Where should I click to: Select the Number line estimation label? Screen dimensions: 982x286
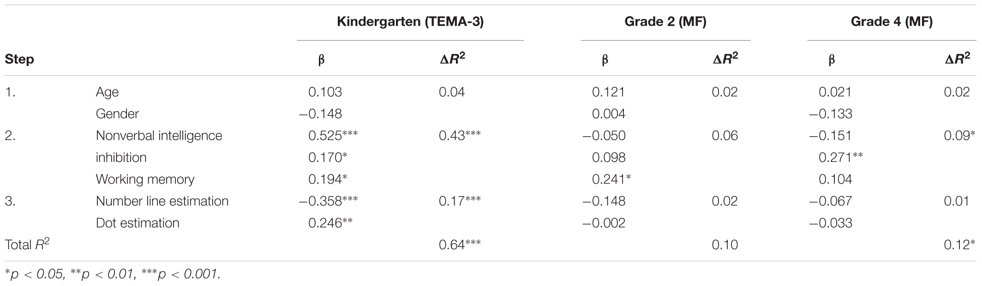[162, 201]
